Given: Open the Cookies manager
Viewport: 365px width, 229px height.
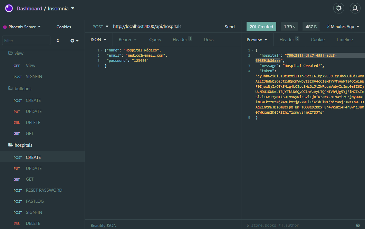Looking at the screenshot, I should [x=64, y=27].
